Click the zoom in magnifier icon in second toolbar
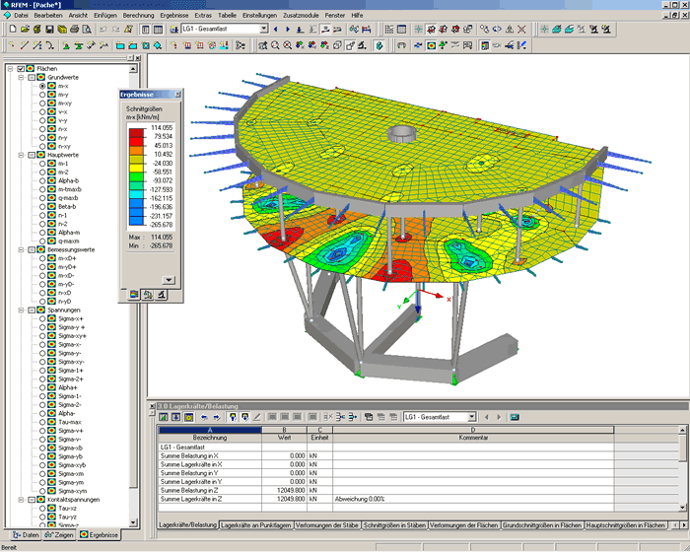Viewport: 690px width, 552px height. point(275,45)
